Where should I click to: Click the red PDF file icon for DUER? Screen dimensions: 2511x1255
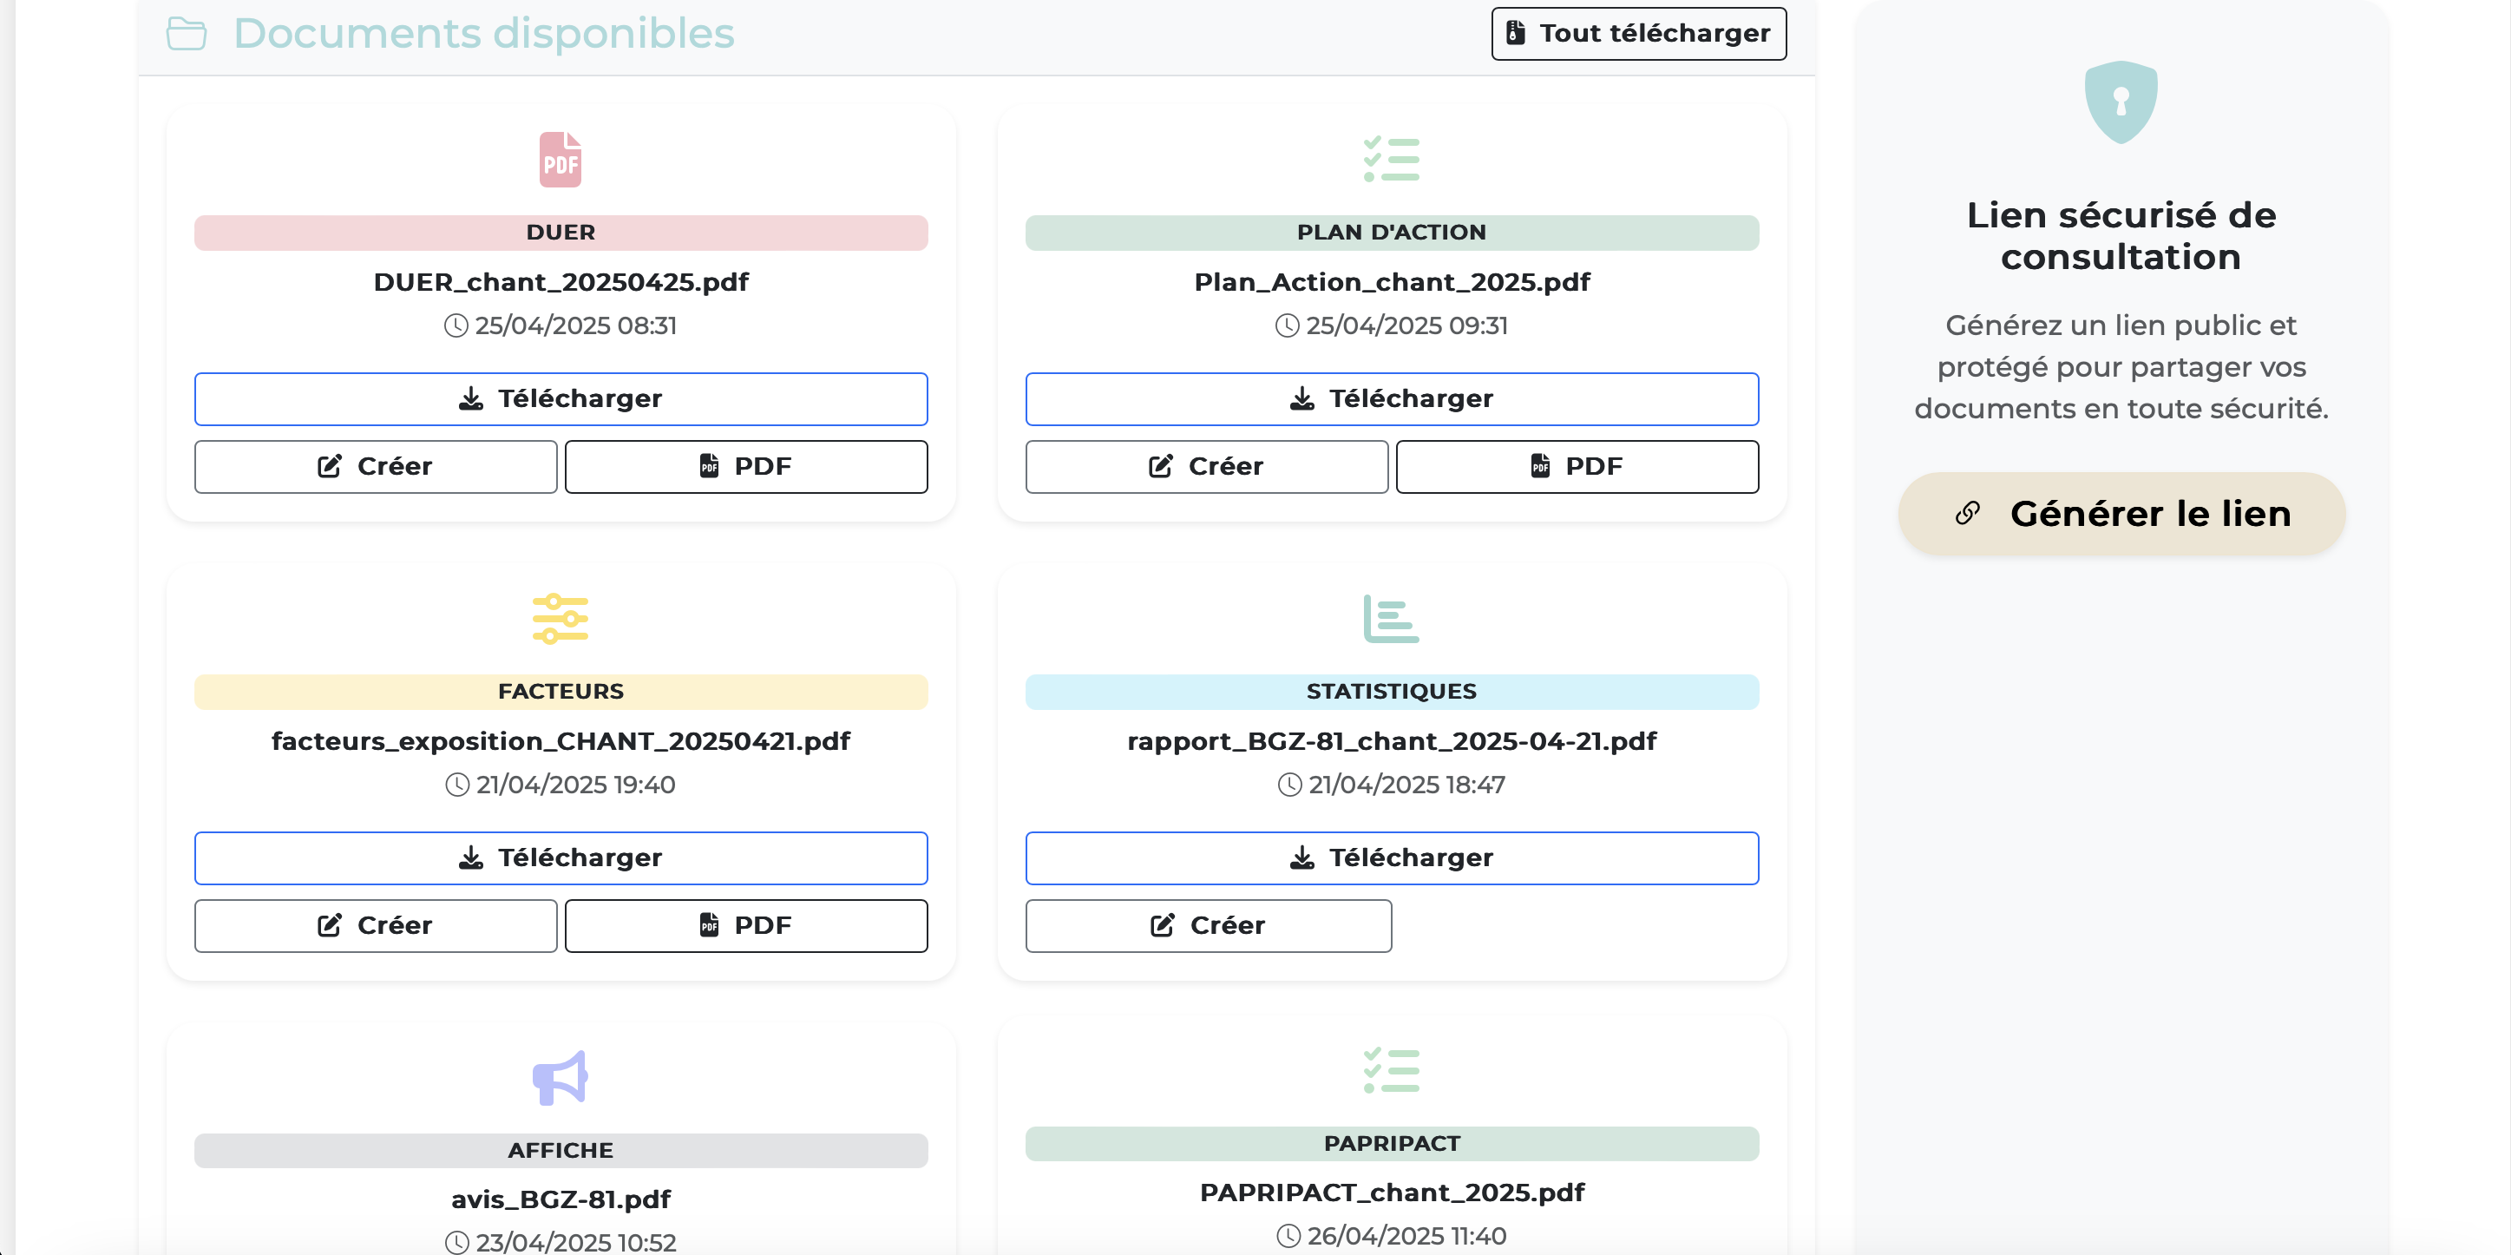coord(561,159)
